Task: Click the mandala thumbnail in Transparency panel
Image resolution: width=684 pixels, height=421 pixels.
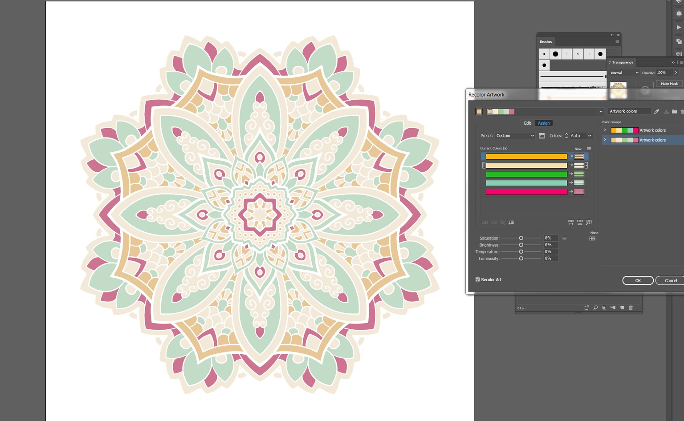Action: (618, 89)
